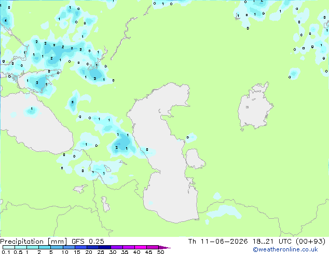The height and width of the screenshot is (254, 329).
Task: Click the legend label "20"
Action: pos(89,252)
